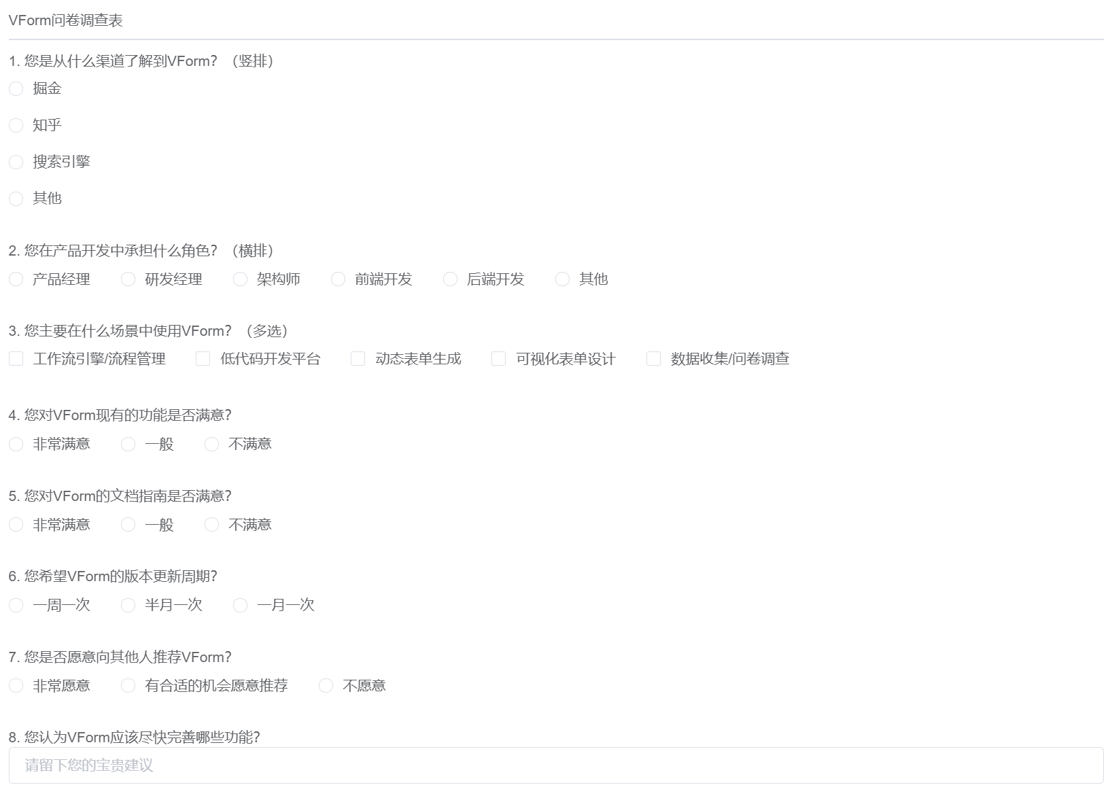Select 研发经理 as your role

tap(128, 279)
